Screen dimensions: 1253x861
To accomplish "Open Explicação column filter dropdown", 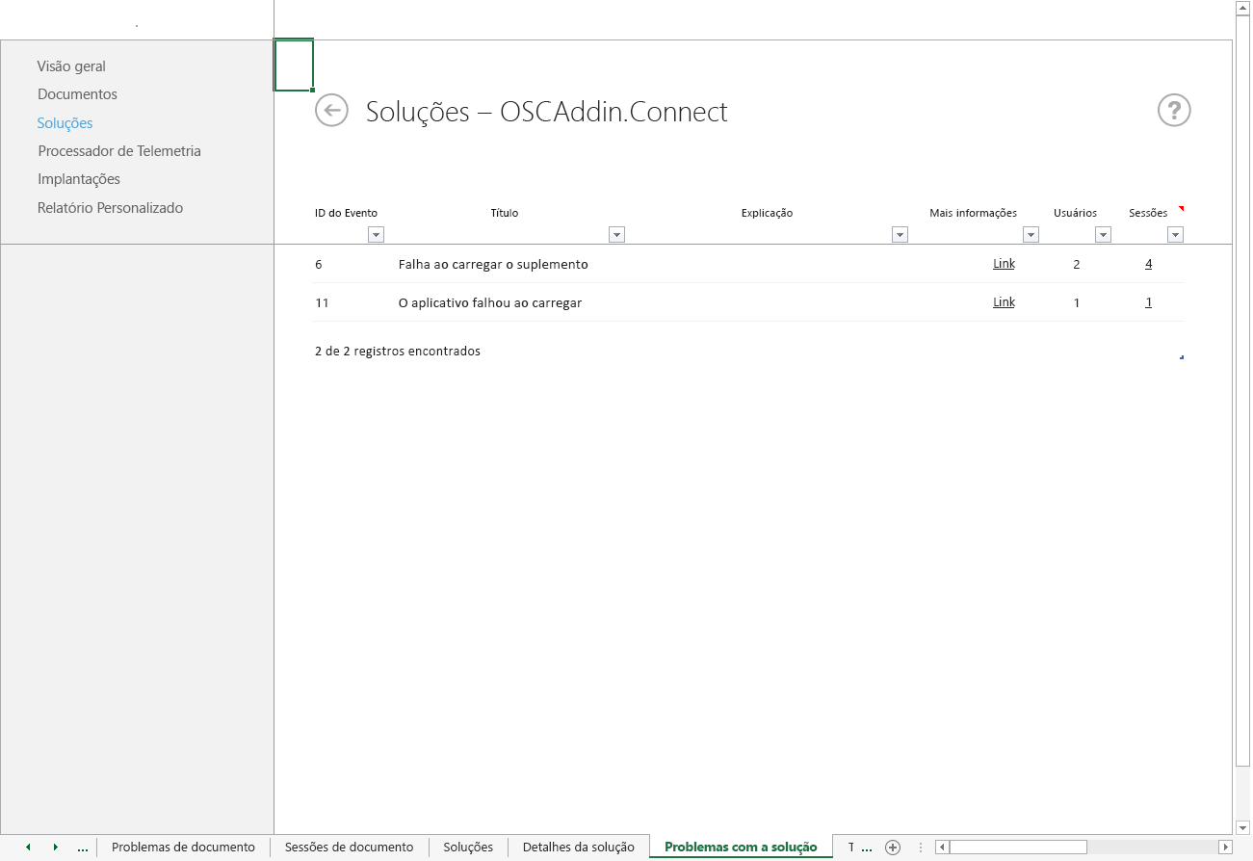I will pos(900,234).
